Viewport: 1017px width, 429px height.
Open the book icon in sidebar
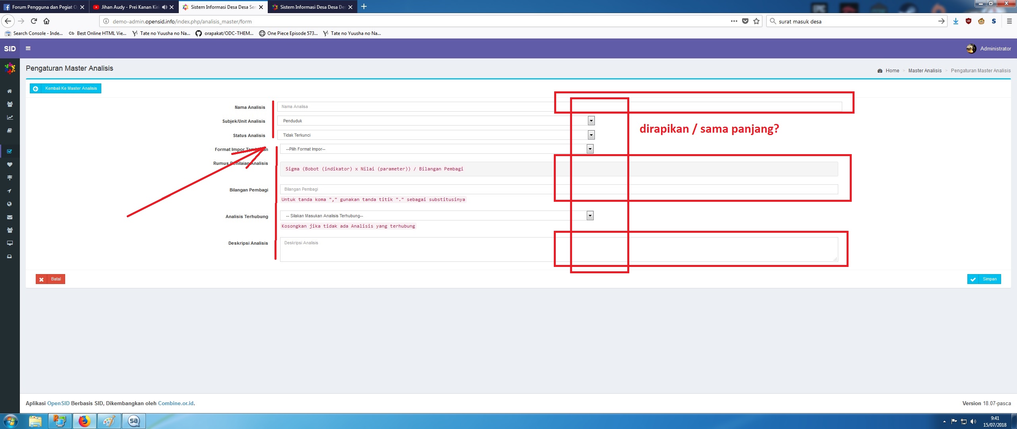tap(10, 131)
